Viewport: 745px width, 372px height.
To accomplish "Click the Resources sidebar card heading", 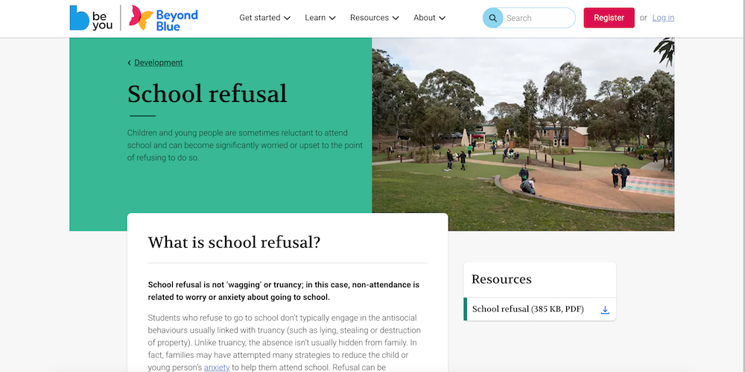I will (x=501, y=280).
